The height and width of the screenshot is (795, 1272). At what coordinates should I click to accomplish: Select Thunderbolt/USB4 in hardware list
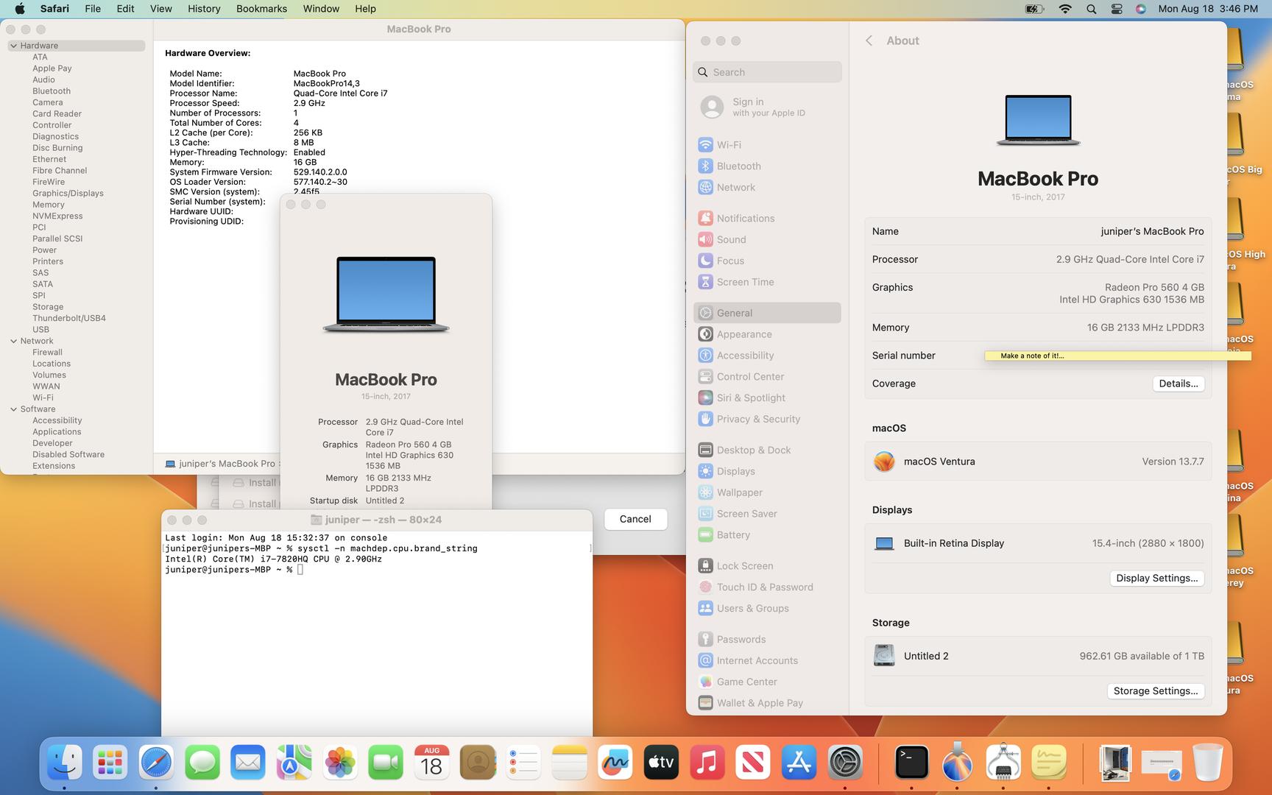tap(69, 318)
